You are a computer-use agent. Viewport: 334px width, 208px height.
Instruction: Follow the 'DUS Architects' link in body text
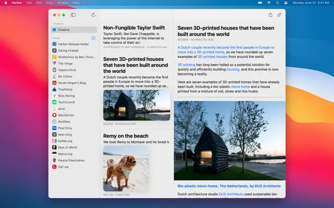click(231, 194)
